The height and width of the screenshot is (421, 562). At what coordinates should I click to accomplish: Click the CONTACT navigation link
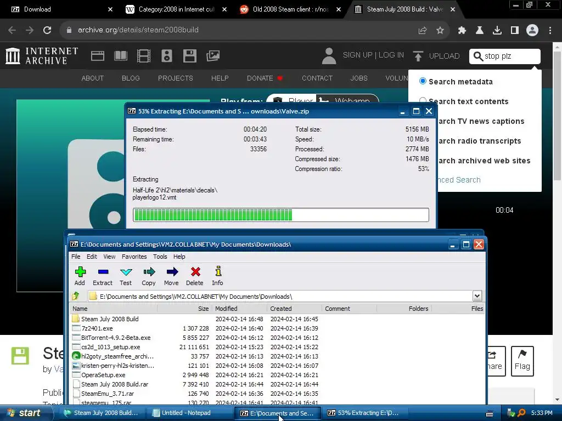pyautogui.click(x=317, y=78)
